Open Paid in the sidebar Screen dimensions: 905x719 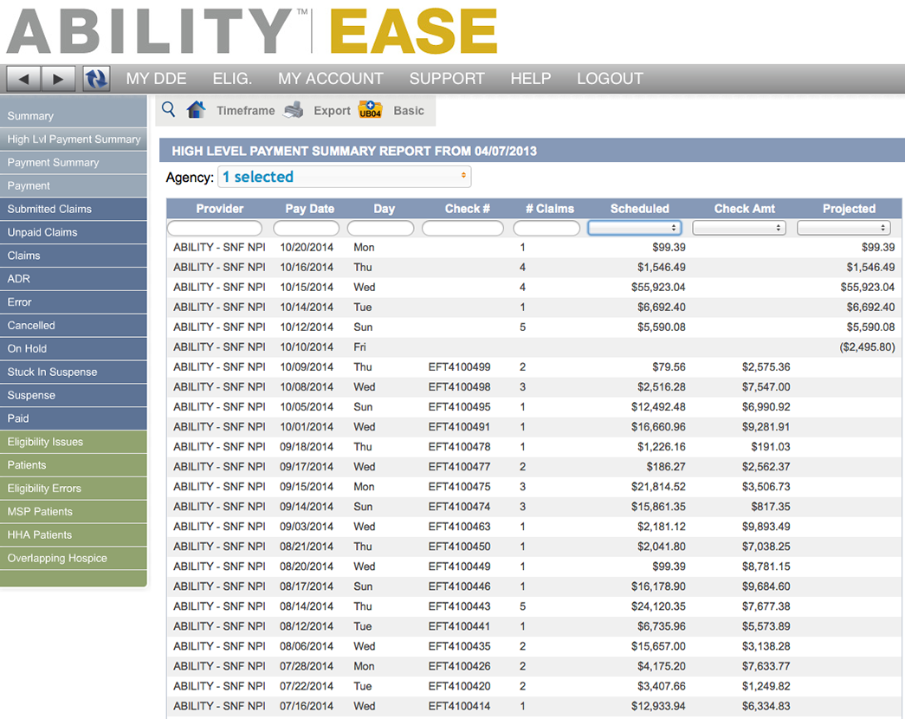[x=74, y=418]
